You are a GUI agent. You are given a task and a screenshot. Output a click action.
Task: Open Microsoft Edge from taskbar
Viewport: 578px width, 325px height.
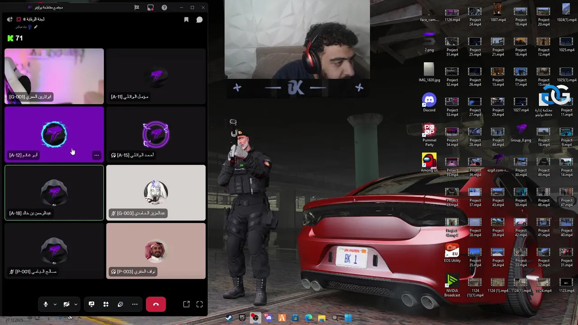[308, 318]
